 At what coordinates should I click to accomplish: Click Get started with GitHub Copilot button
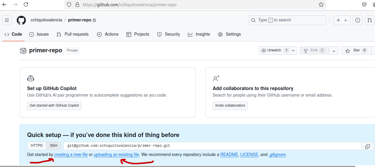(54, 105)
